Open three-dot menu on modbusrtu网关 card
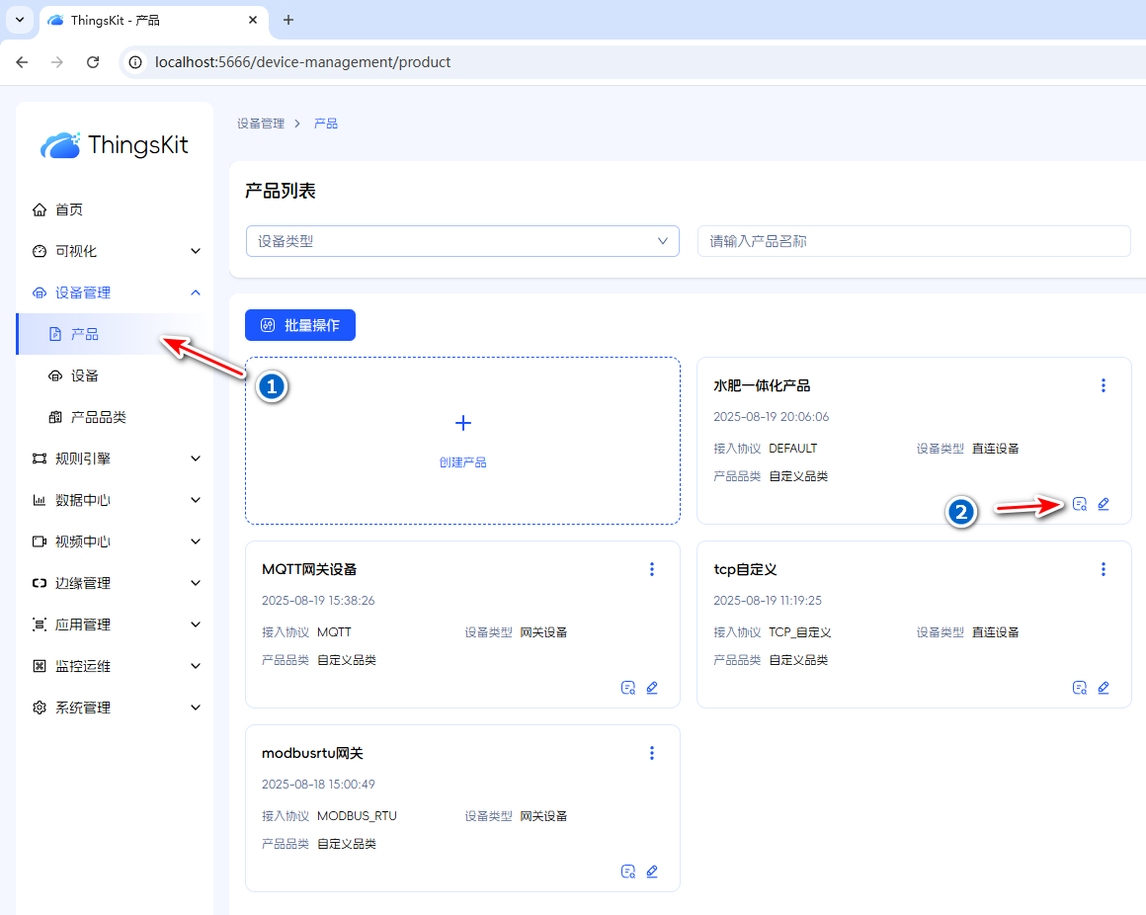The image size is (1146, 915). tap(651, 753)
